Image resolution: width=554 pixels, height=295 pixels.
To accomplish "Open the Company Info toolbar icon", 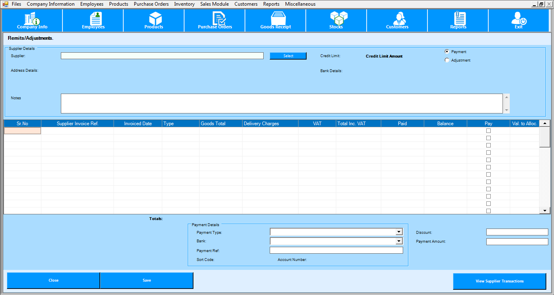I will pyautogui.click(x=32, y=20).
